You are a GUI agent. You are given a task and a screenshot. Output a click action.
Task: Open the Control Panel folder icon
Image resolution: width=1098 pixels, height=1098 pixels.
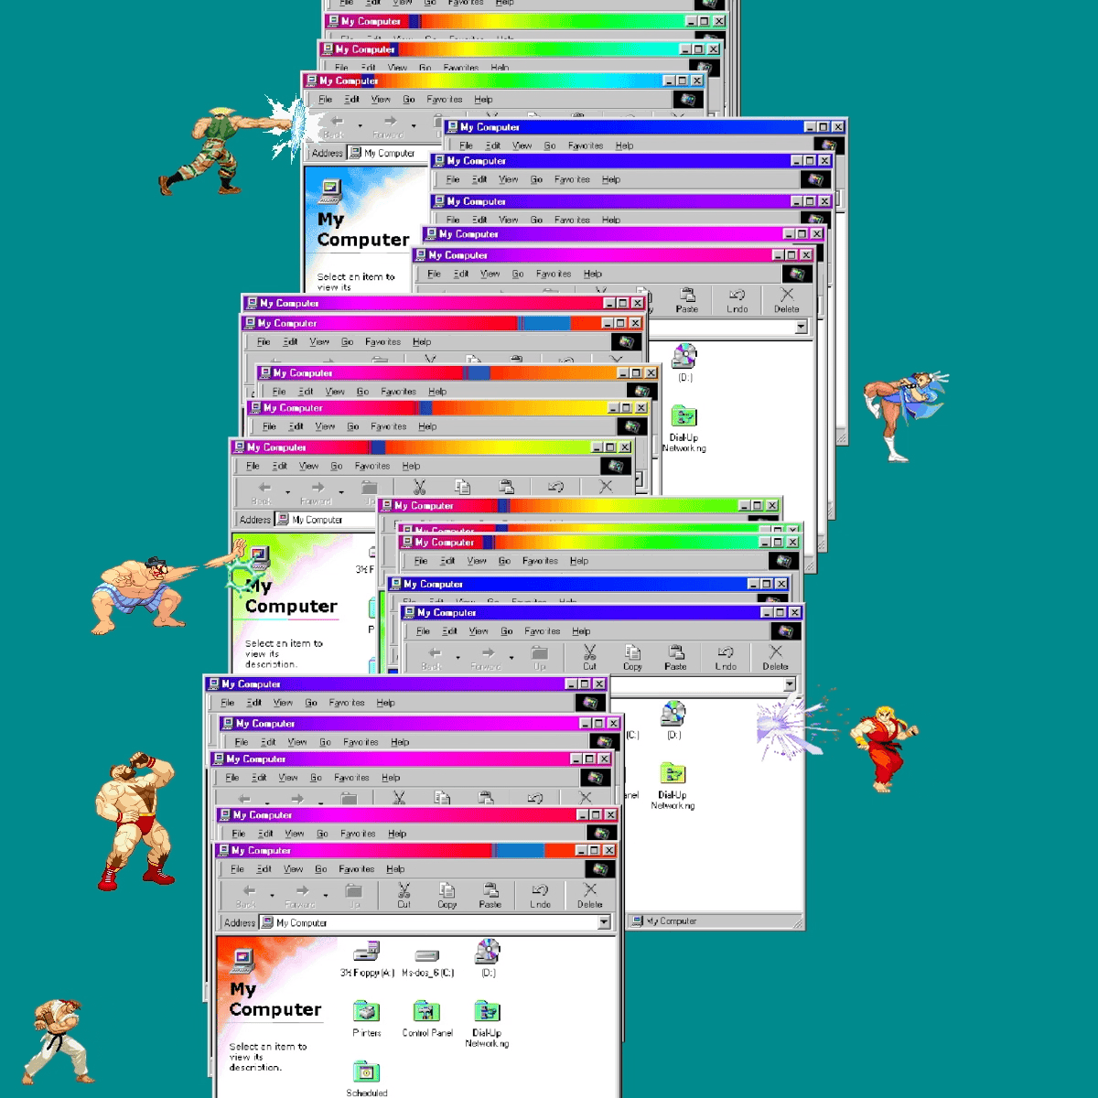[427, 1018]
